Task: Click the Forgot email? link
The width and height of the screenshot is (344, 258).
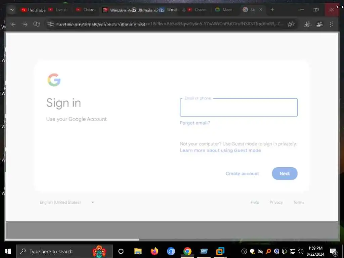Action: (195, 123)
